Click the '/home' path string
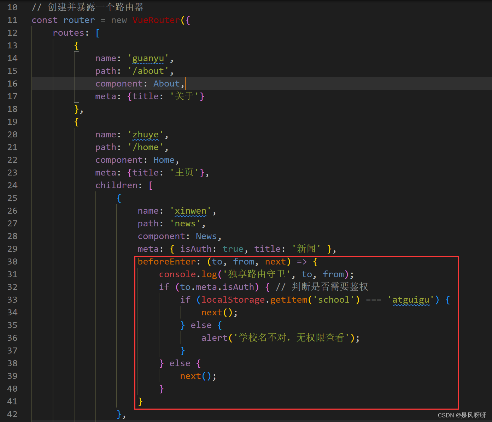 coord(146,147)
